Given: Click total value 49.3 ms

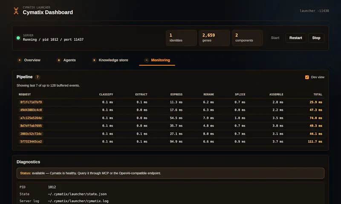Looking at the screenshot, I should [316, 126].
